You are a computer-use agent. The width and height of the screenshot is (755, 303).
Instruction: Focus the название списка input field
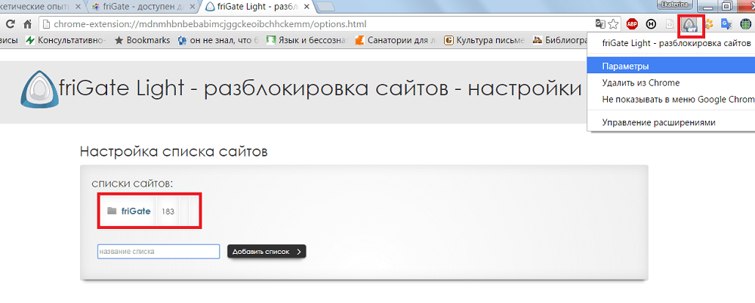159,252
